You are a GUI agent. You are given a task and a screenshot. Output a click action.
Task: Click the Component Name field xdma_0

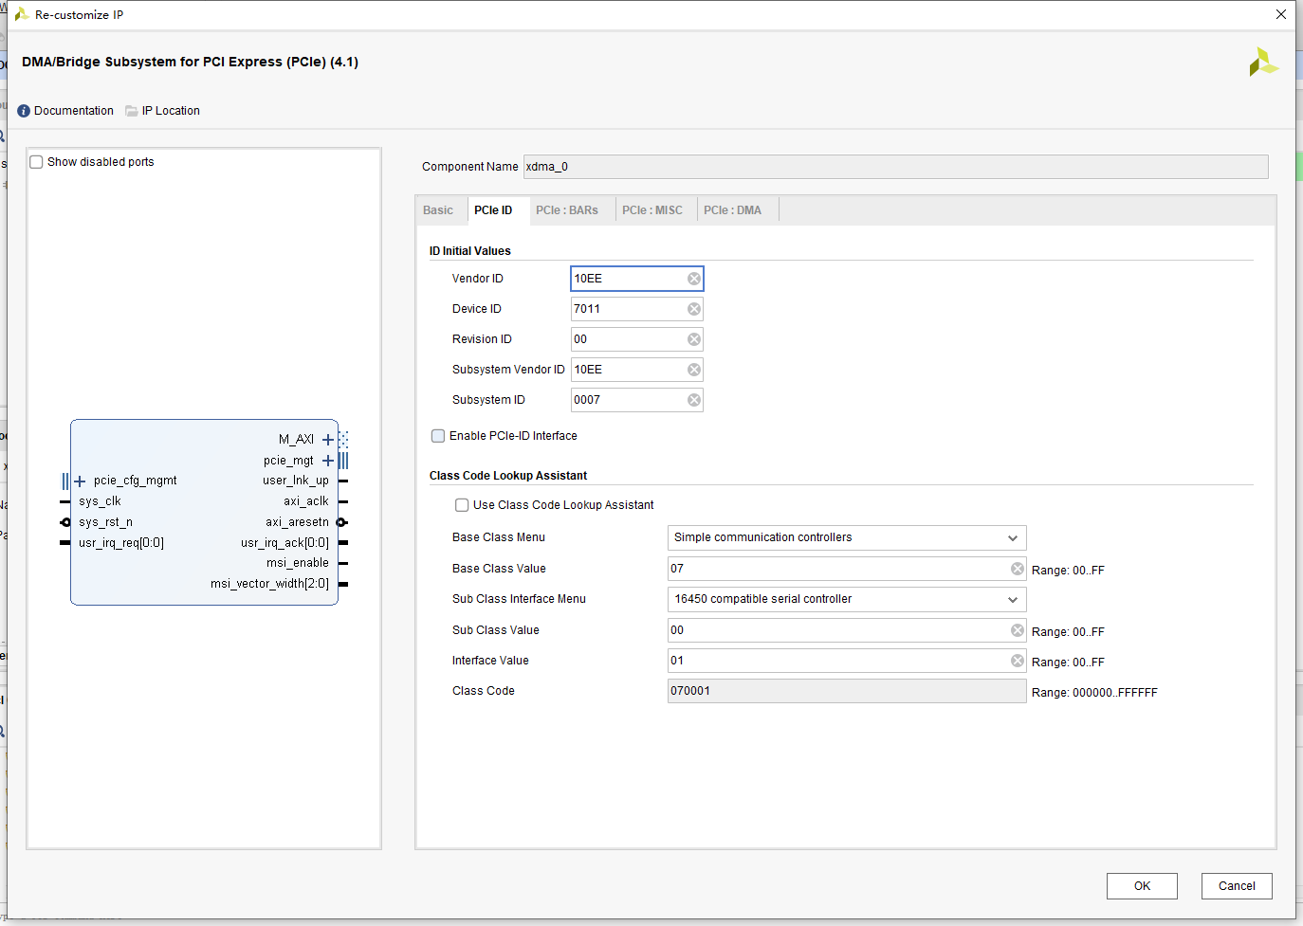[895, 167]
